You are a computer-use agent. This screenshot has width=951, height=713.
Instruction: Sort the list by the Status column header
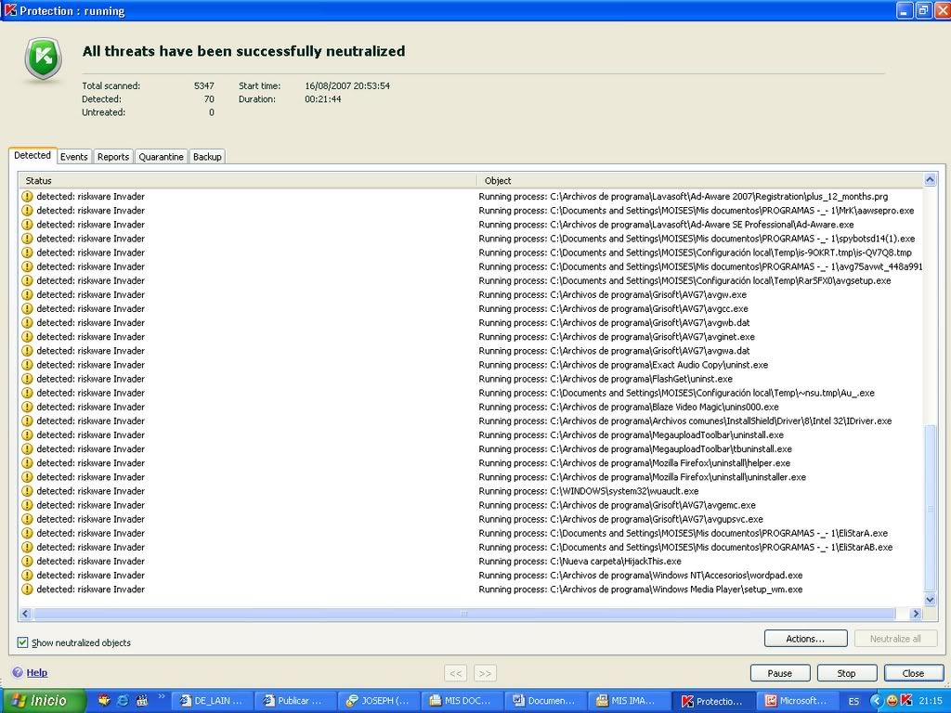coord(248,181)
